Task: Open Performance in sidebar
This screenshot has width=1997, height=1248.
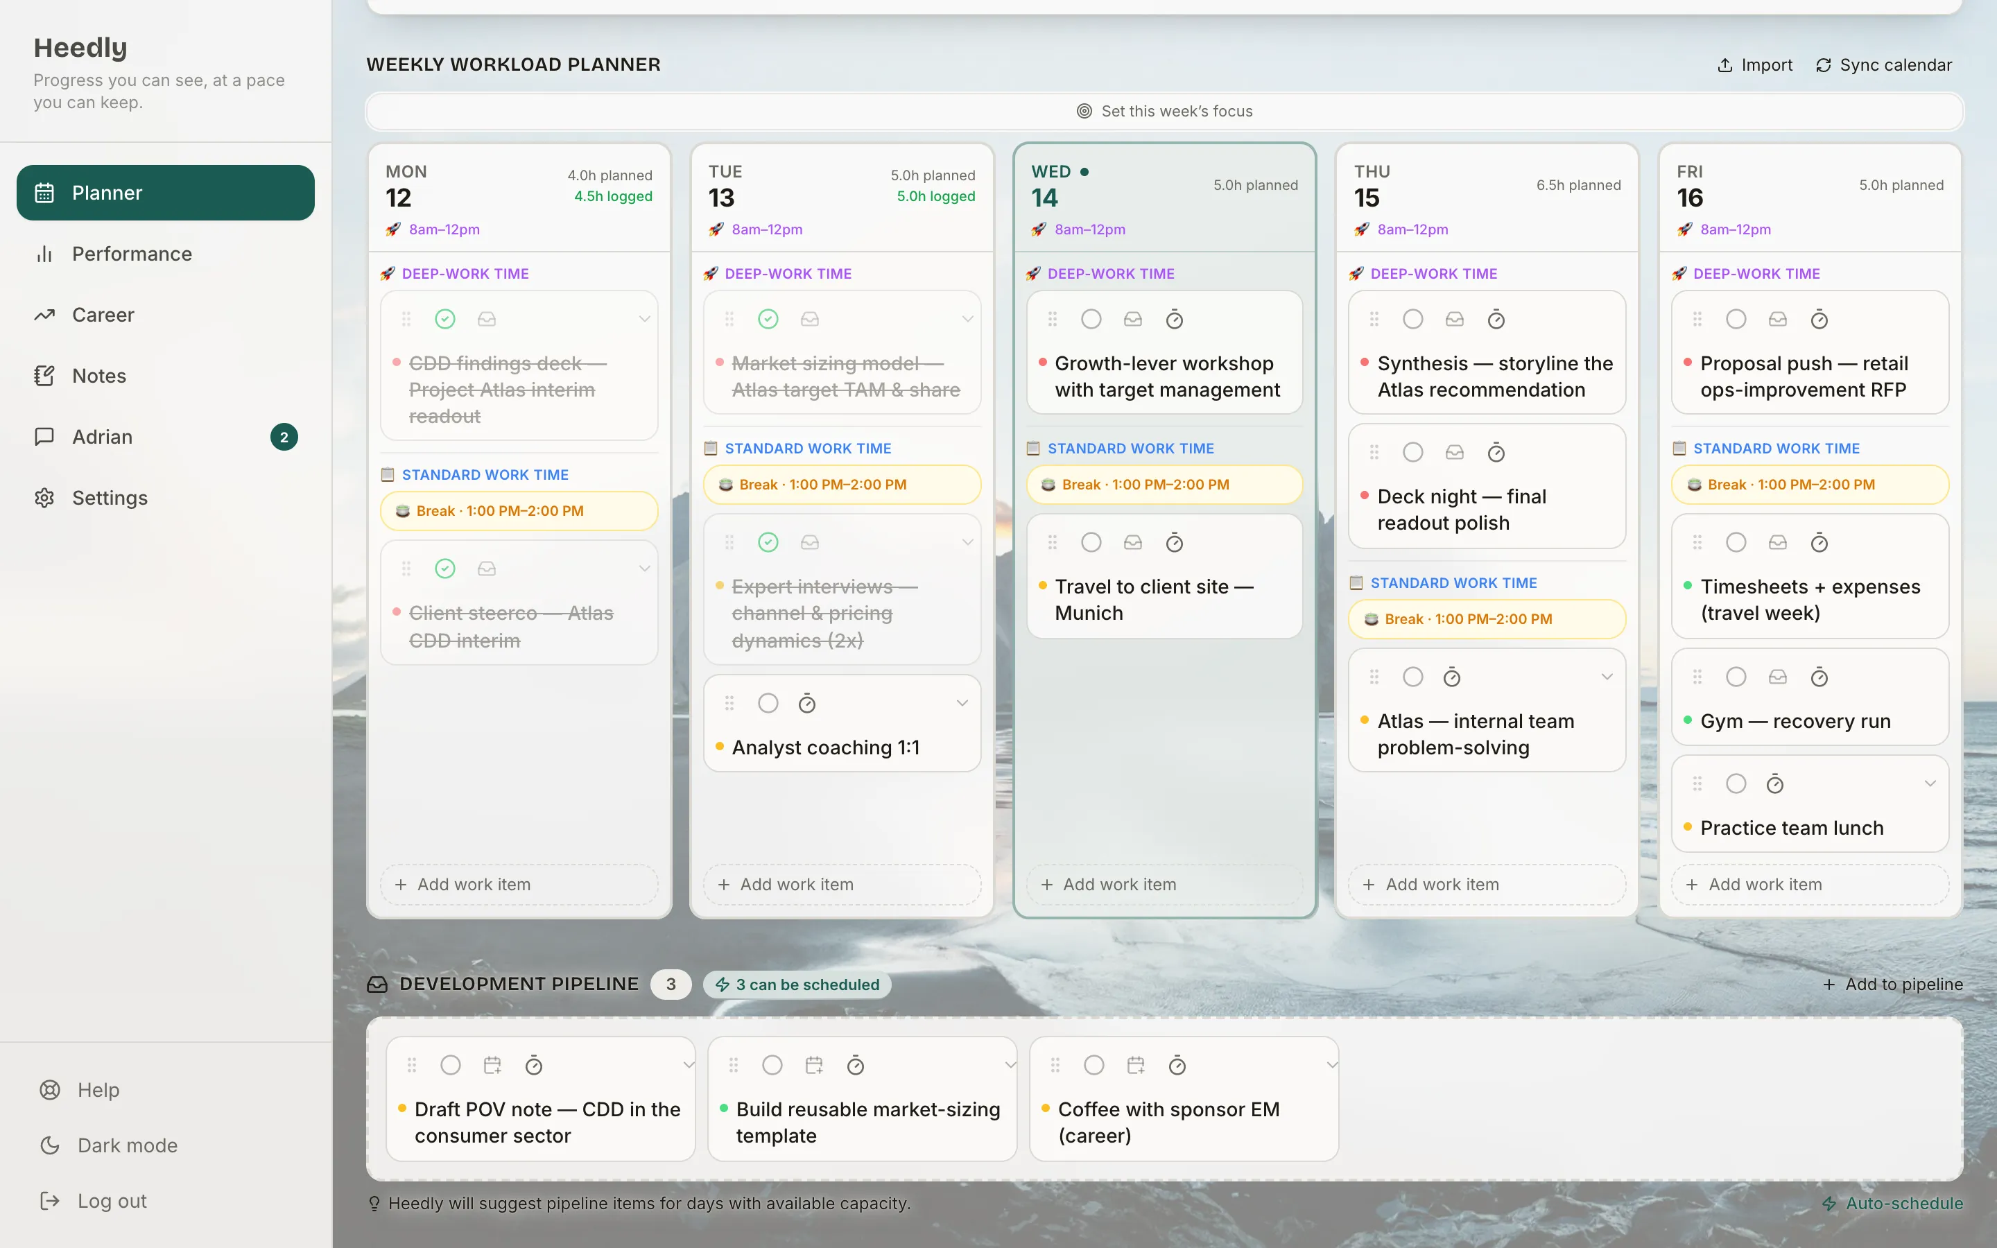Action: pyautogui.click(x=165, y=254)
